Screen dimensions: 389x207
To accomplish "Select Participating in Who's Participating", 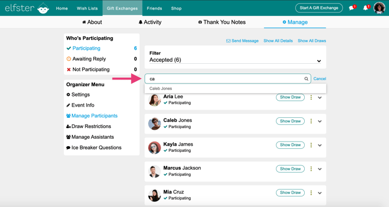I will point(101,49).
